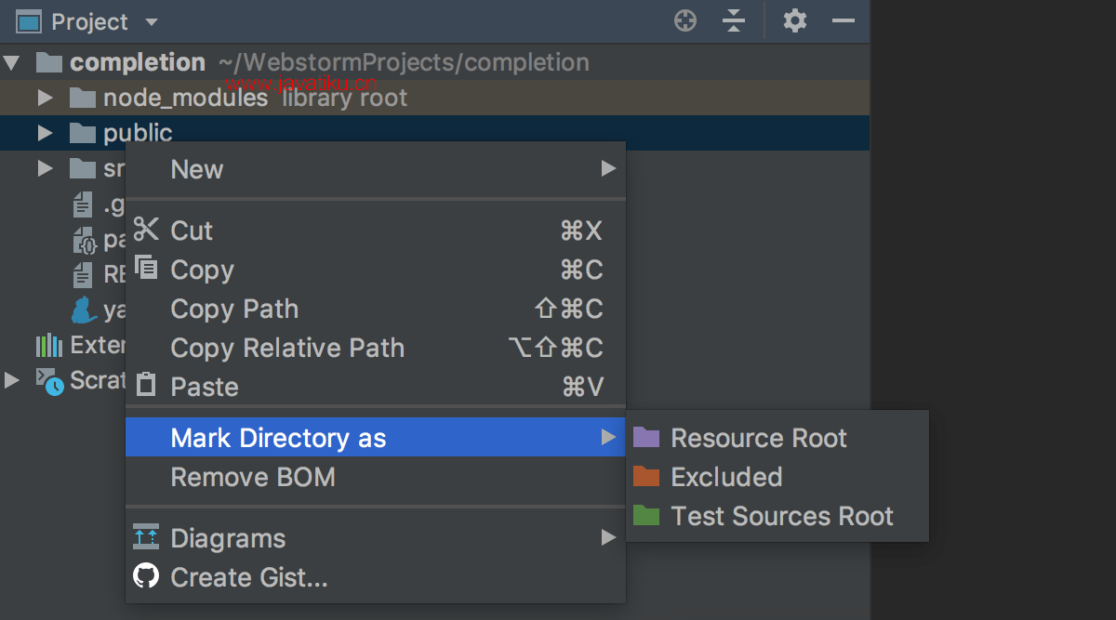Viewport: 1116px width, 620px height.
Task: Expand the node_modules folder arrow
Action: coord(45,98)
